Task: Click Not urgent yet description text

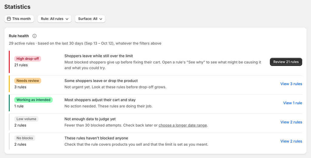Action: coord(115,87)
